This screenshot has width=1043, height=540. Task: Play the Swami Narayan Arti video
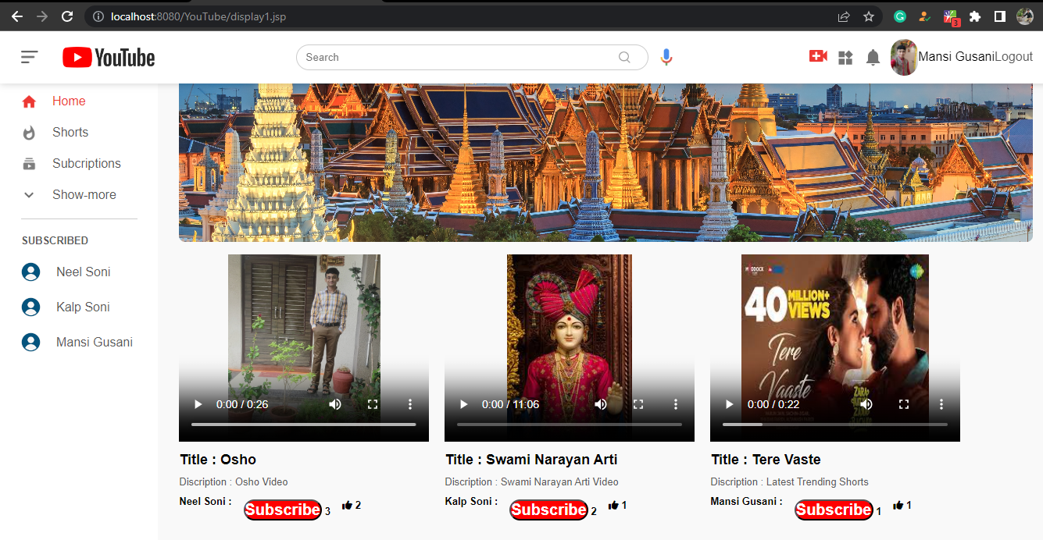pyautogui.click(x=464, y=404)
